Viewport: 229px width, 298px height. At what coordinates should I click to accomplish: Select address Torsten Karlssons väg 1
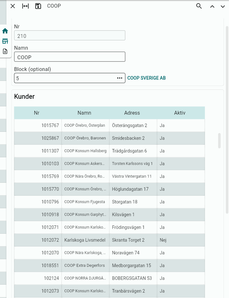tap(132, 164)
